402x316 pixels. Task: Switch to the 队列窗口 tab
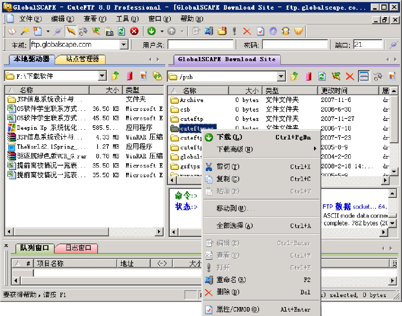pyautogui.click(x=35, y=248)
